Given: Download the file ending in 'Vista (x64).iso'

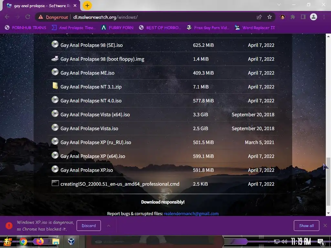Looking at the screenshot, I should point(95,115).
